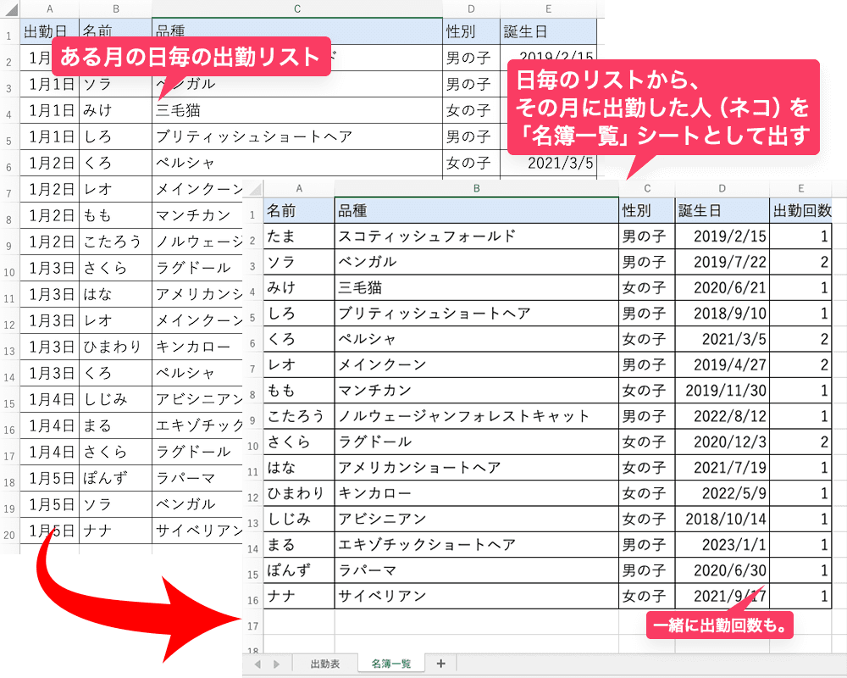Switch to the 出勤表 sheet tab
The height and width of the screenshot is (678, 847).
pyautogui.click(x=324, y=664)
